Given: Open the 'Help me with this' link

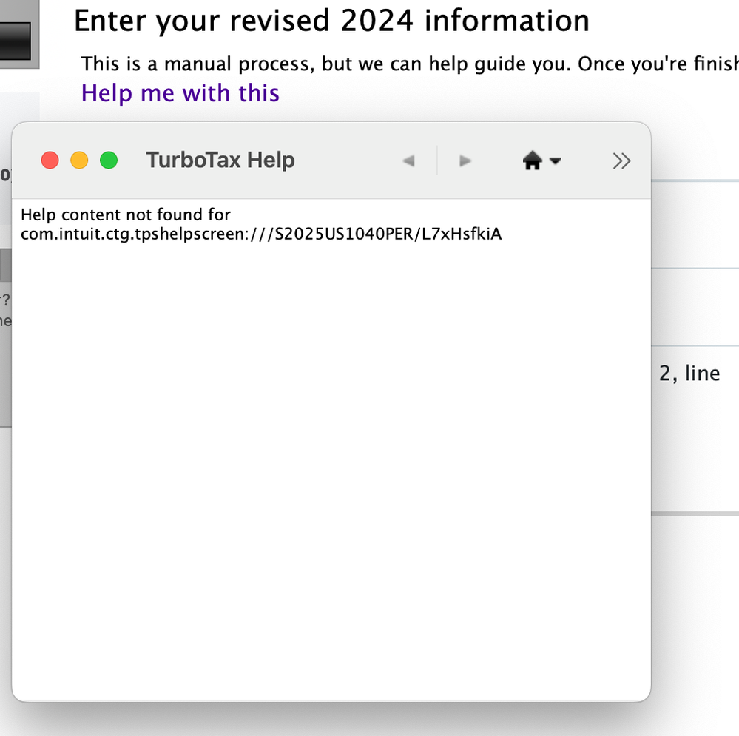Looking at the screenshot, I should pyautogui.click(x=180, y=92).
